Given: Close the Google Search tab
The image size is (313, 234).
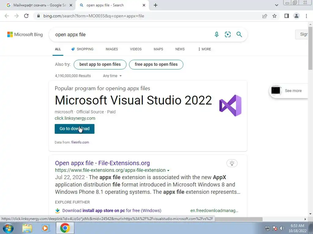Looking at the screenshot, I should [x=71, y=5].
